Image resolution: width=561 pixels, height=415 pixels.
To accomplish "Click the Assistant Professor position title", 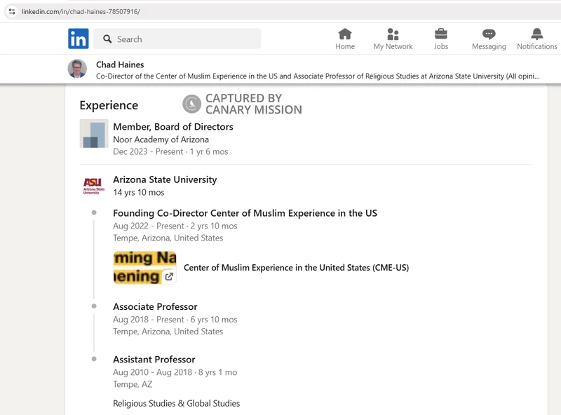I will click(154, 359).
